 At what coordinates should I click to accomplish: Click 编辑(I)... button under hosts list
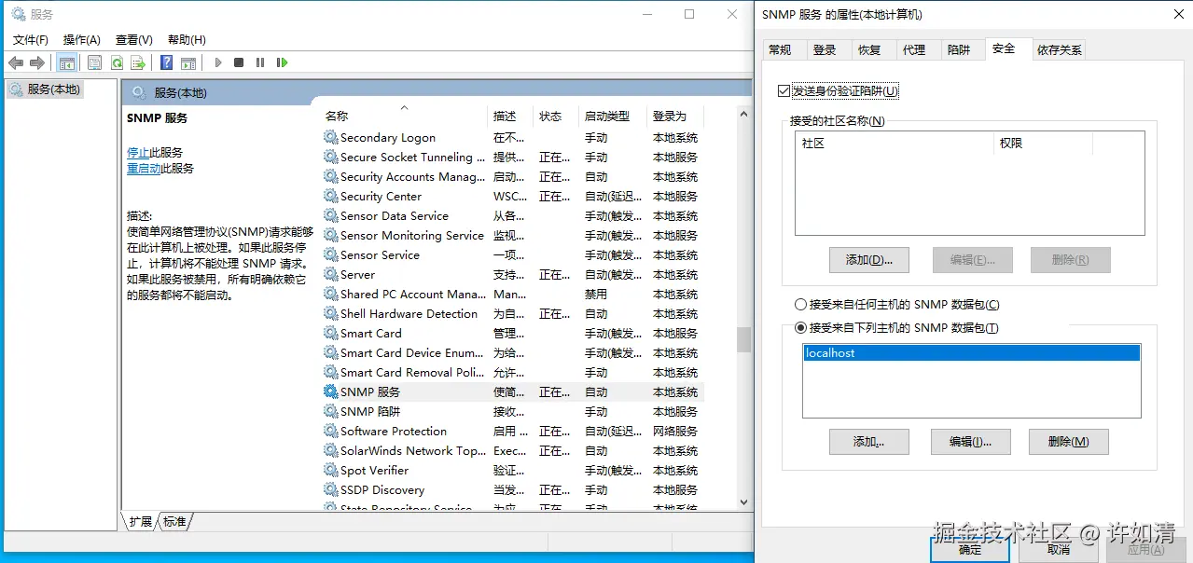[x=970, y=442]
